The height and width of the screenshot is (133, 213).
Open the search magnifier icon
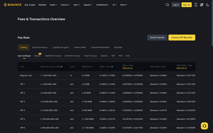(x=167, y=5)
